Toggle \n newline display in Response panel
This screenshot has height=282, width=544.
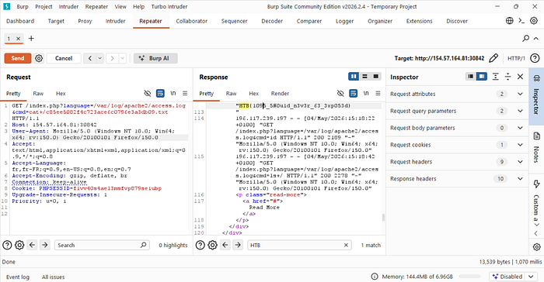(x=366, y=93)
